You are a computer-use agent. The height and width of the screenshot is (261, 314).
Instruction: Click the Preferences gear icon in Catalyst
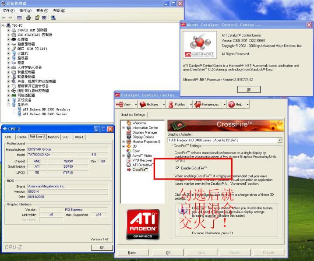point(198,104)
